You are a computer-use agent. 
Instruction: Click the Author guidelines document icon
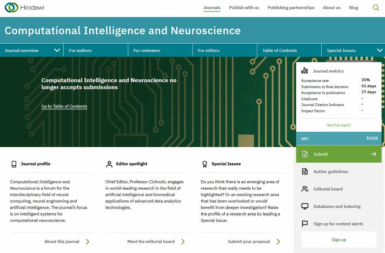pos(305,171)
